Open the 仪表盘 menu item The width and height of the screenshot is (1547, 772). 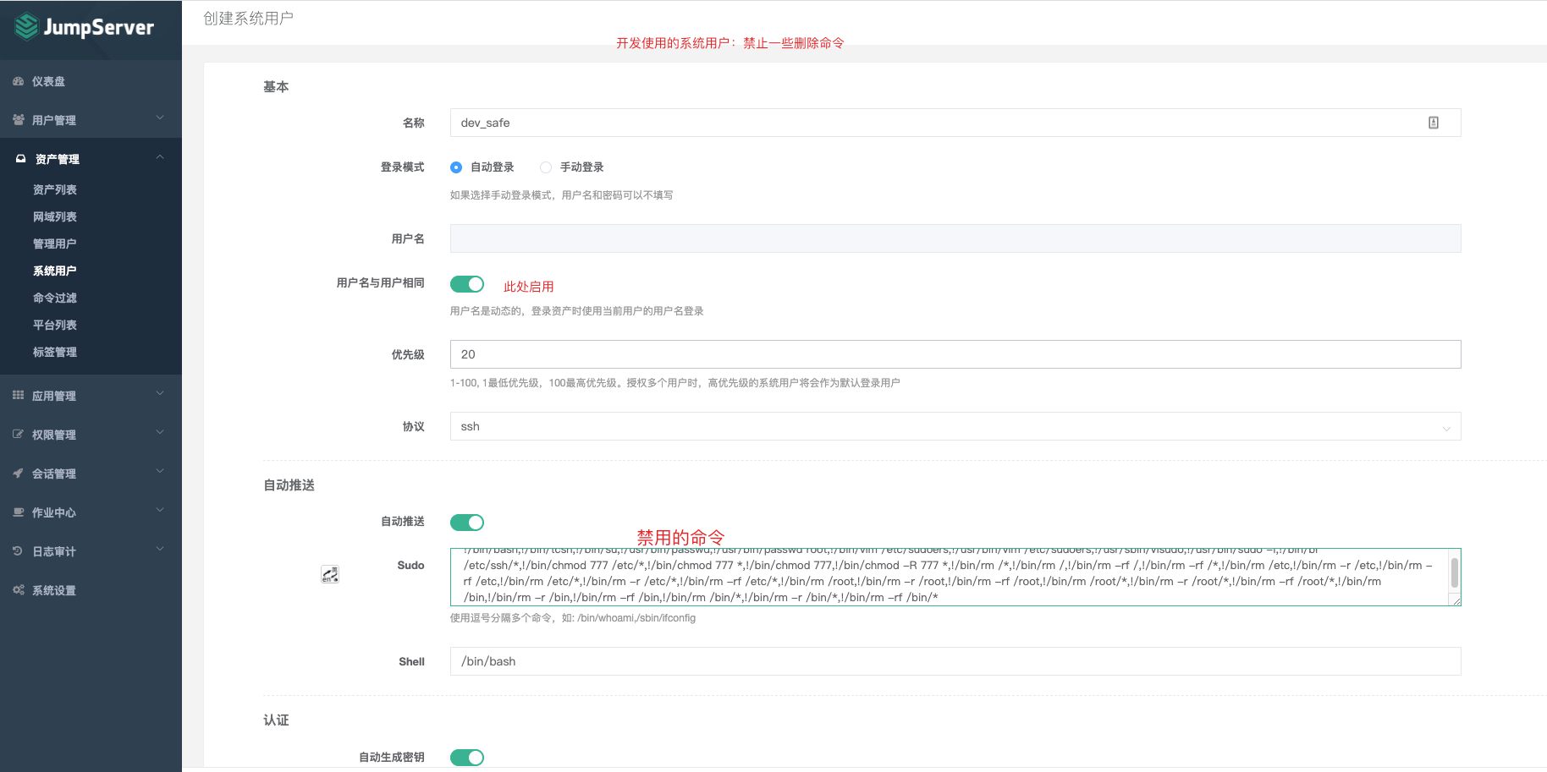(91, 81)
